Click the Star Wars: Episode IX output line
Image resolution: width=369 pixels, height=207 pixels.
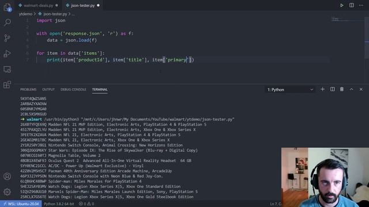[x=109, y=151]
